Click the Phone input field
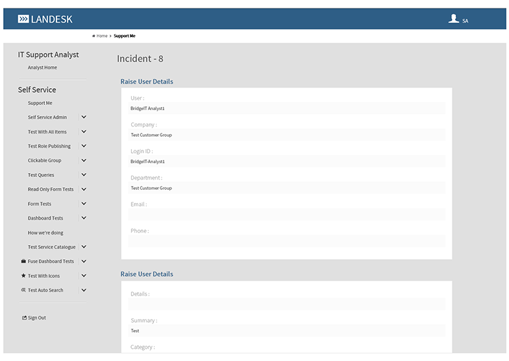This screenshot has height=361, width=509. point(286,241)
